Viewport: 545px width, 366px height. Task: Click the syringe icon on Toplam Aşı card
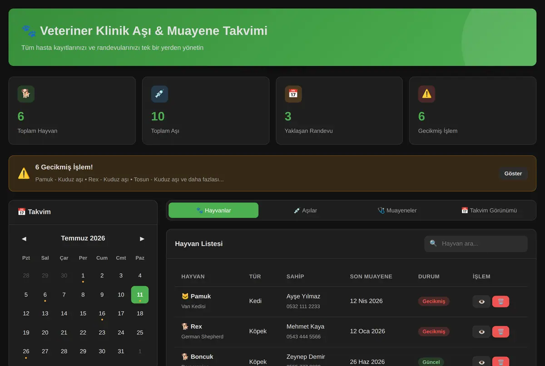tap(159, 94)
